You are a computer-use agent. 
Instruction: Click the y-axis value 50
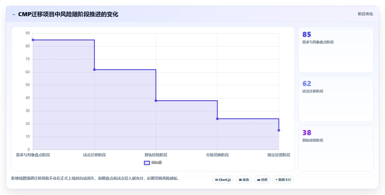tap(28, 85)
